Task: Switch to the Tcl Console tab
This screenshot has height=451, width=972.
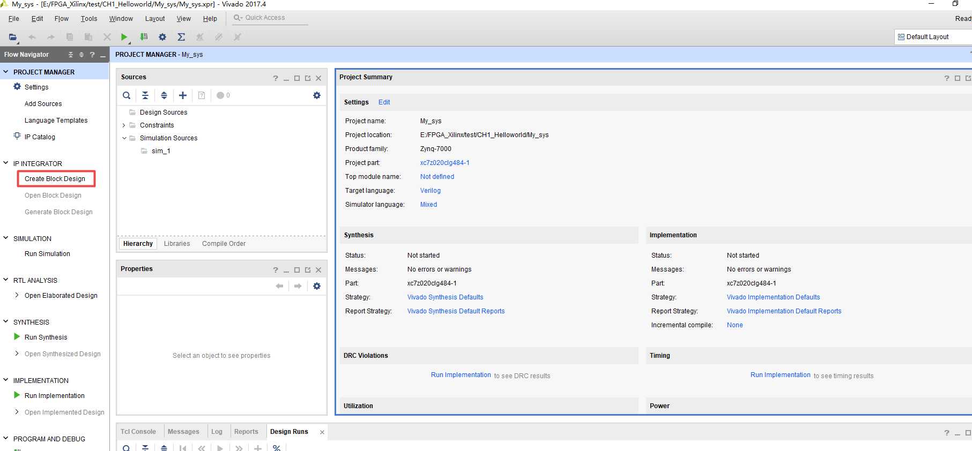Action: point(138,432)
